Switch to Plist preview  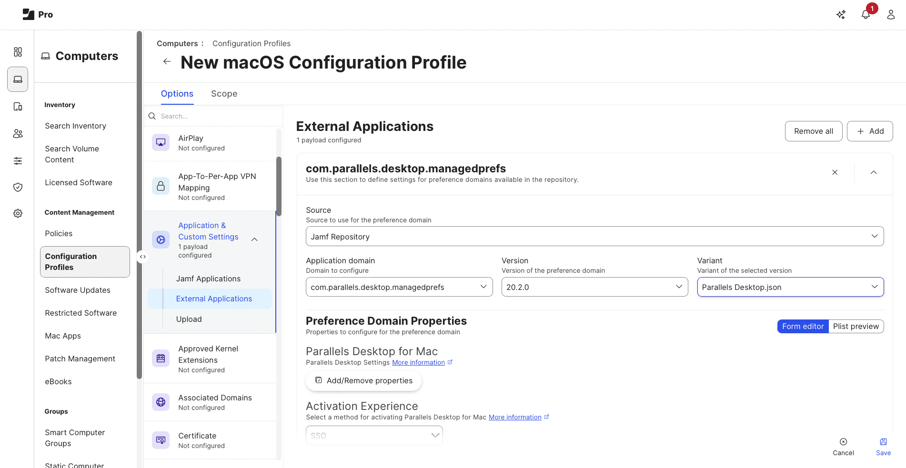point(856,326)
